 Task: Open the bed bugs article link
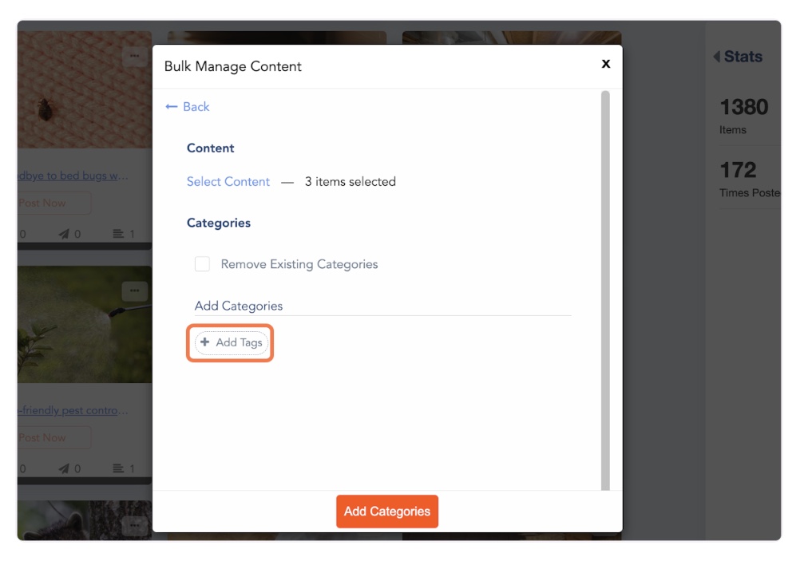[x=73, y=176]
